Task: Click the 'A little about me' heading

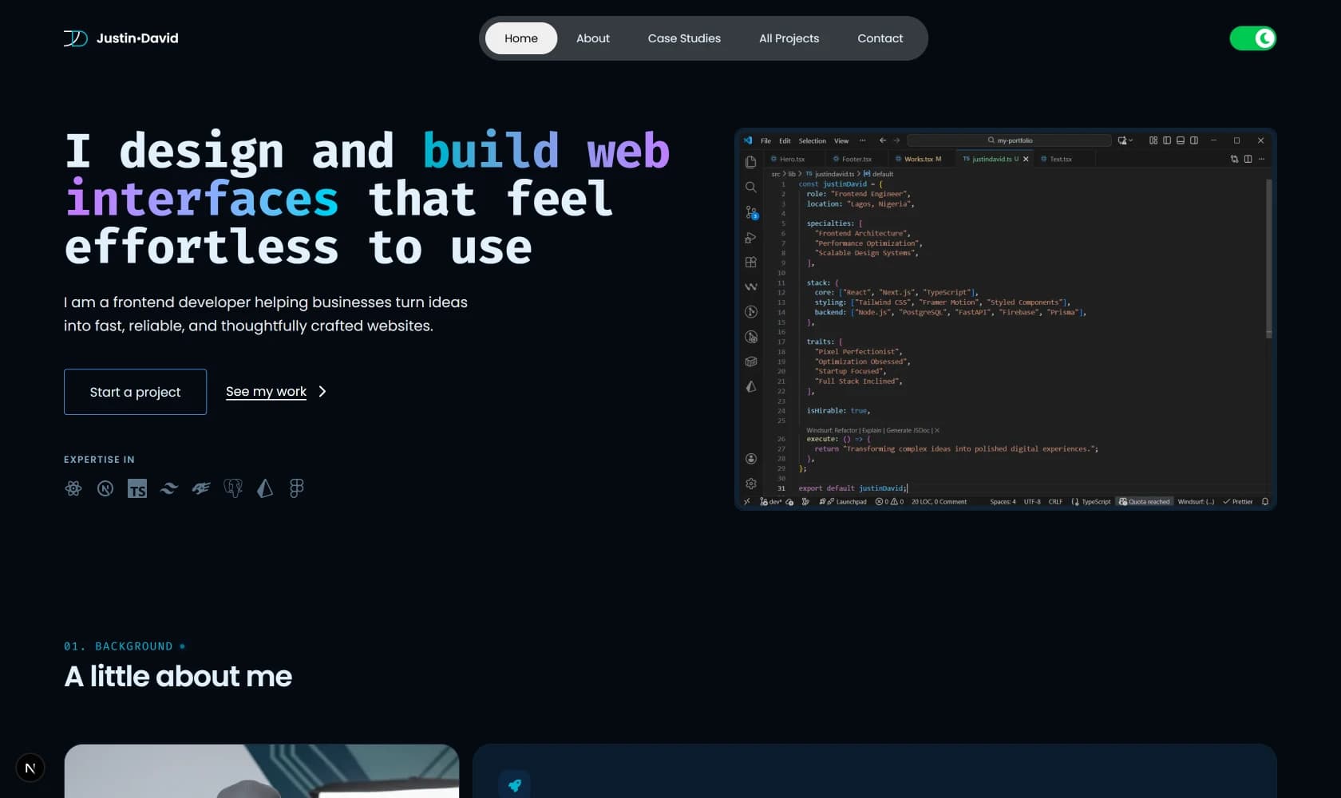Action: (178, 677)
